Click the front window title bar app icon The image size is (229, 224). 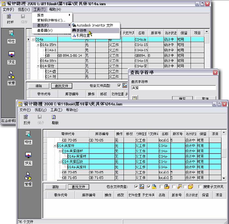[20, 104]
